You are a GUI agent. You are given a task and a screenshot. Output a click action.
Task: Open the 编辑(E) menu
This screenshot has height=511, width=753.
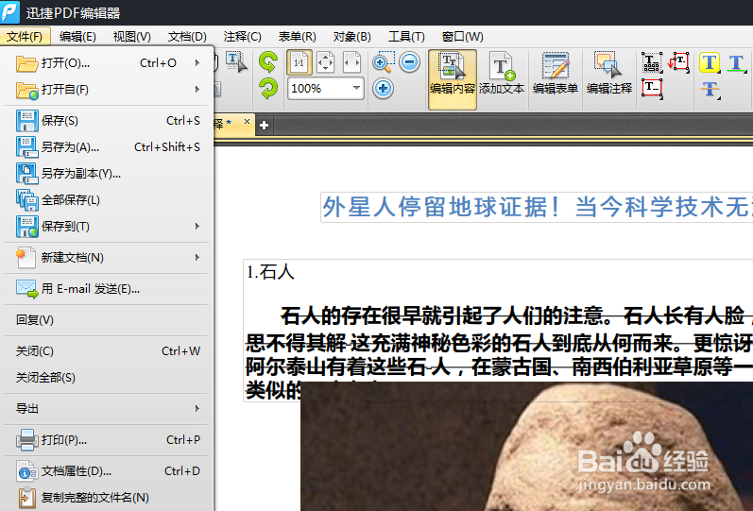pos(77,37)
